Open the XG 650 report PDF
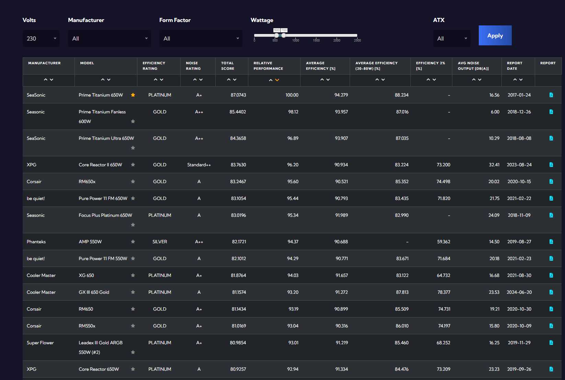This screenshot has width=565, height=380. click(x=551, y=276)
